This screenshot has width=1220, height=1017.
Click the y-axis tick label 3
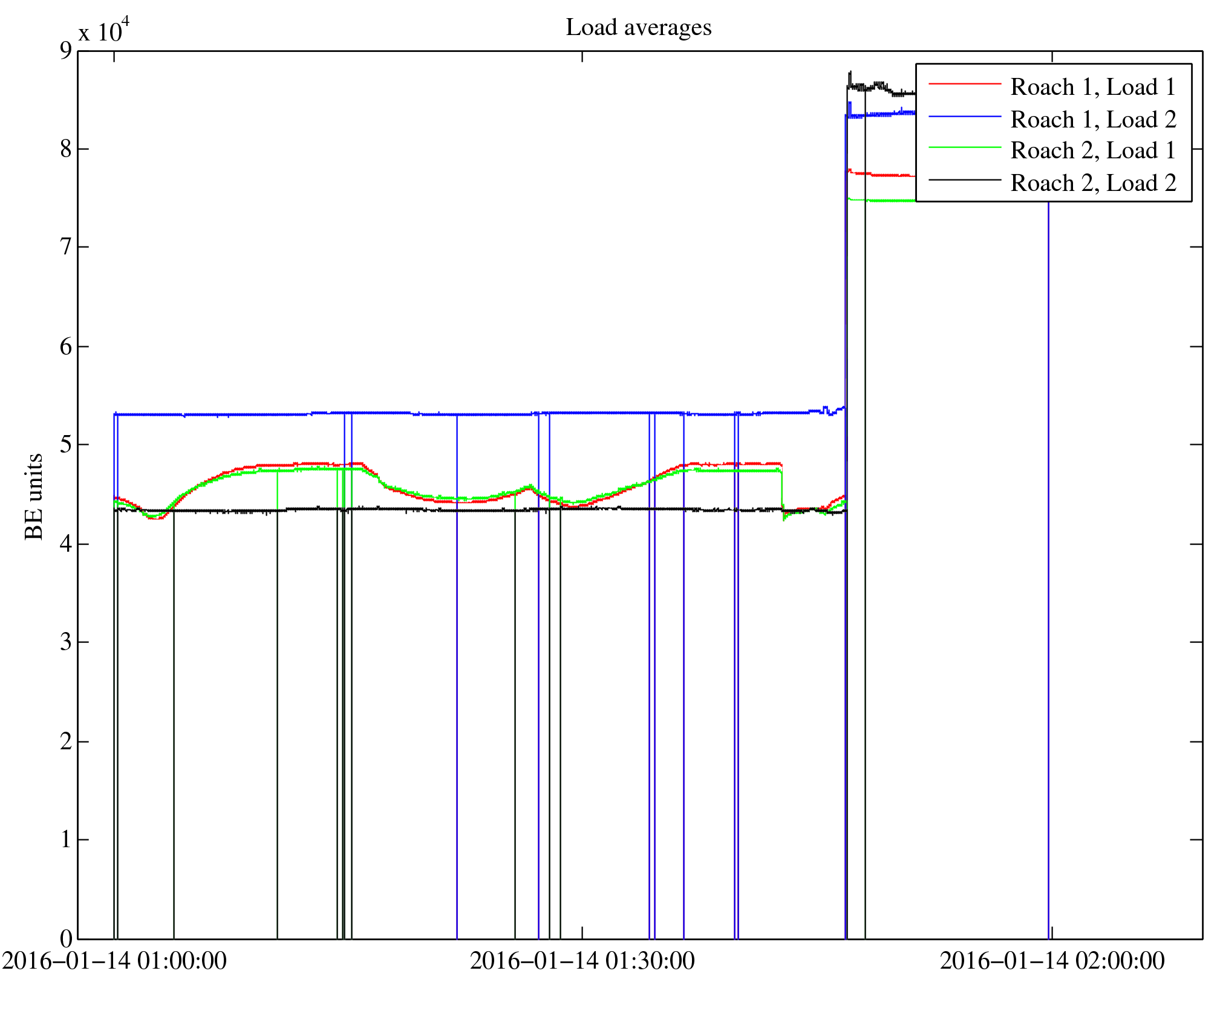[65, 642]
